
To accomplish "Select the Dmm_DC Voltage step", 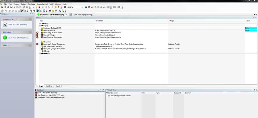I will coord(49,30).
